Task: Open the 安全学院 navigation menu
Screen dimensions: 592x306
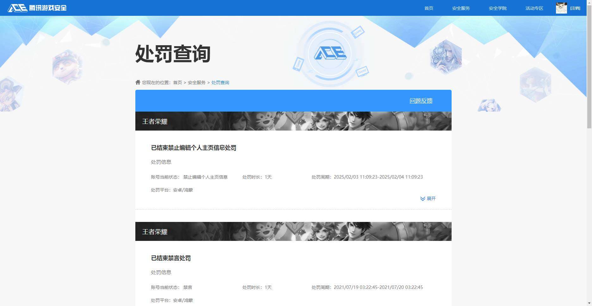Action: coord(497,8)
